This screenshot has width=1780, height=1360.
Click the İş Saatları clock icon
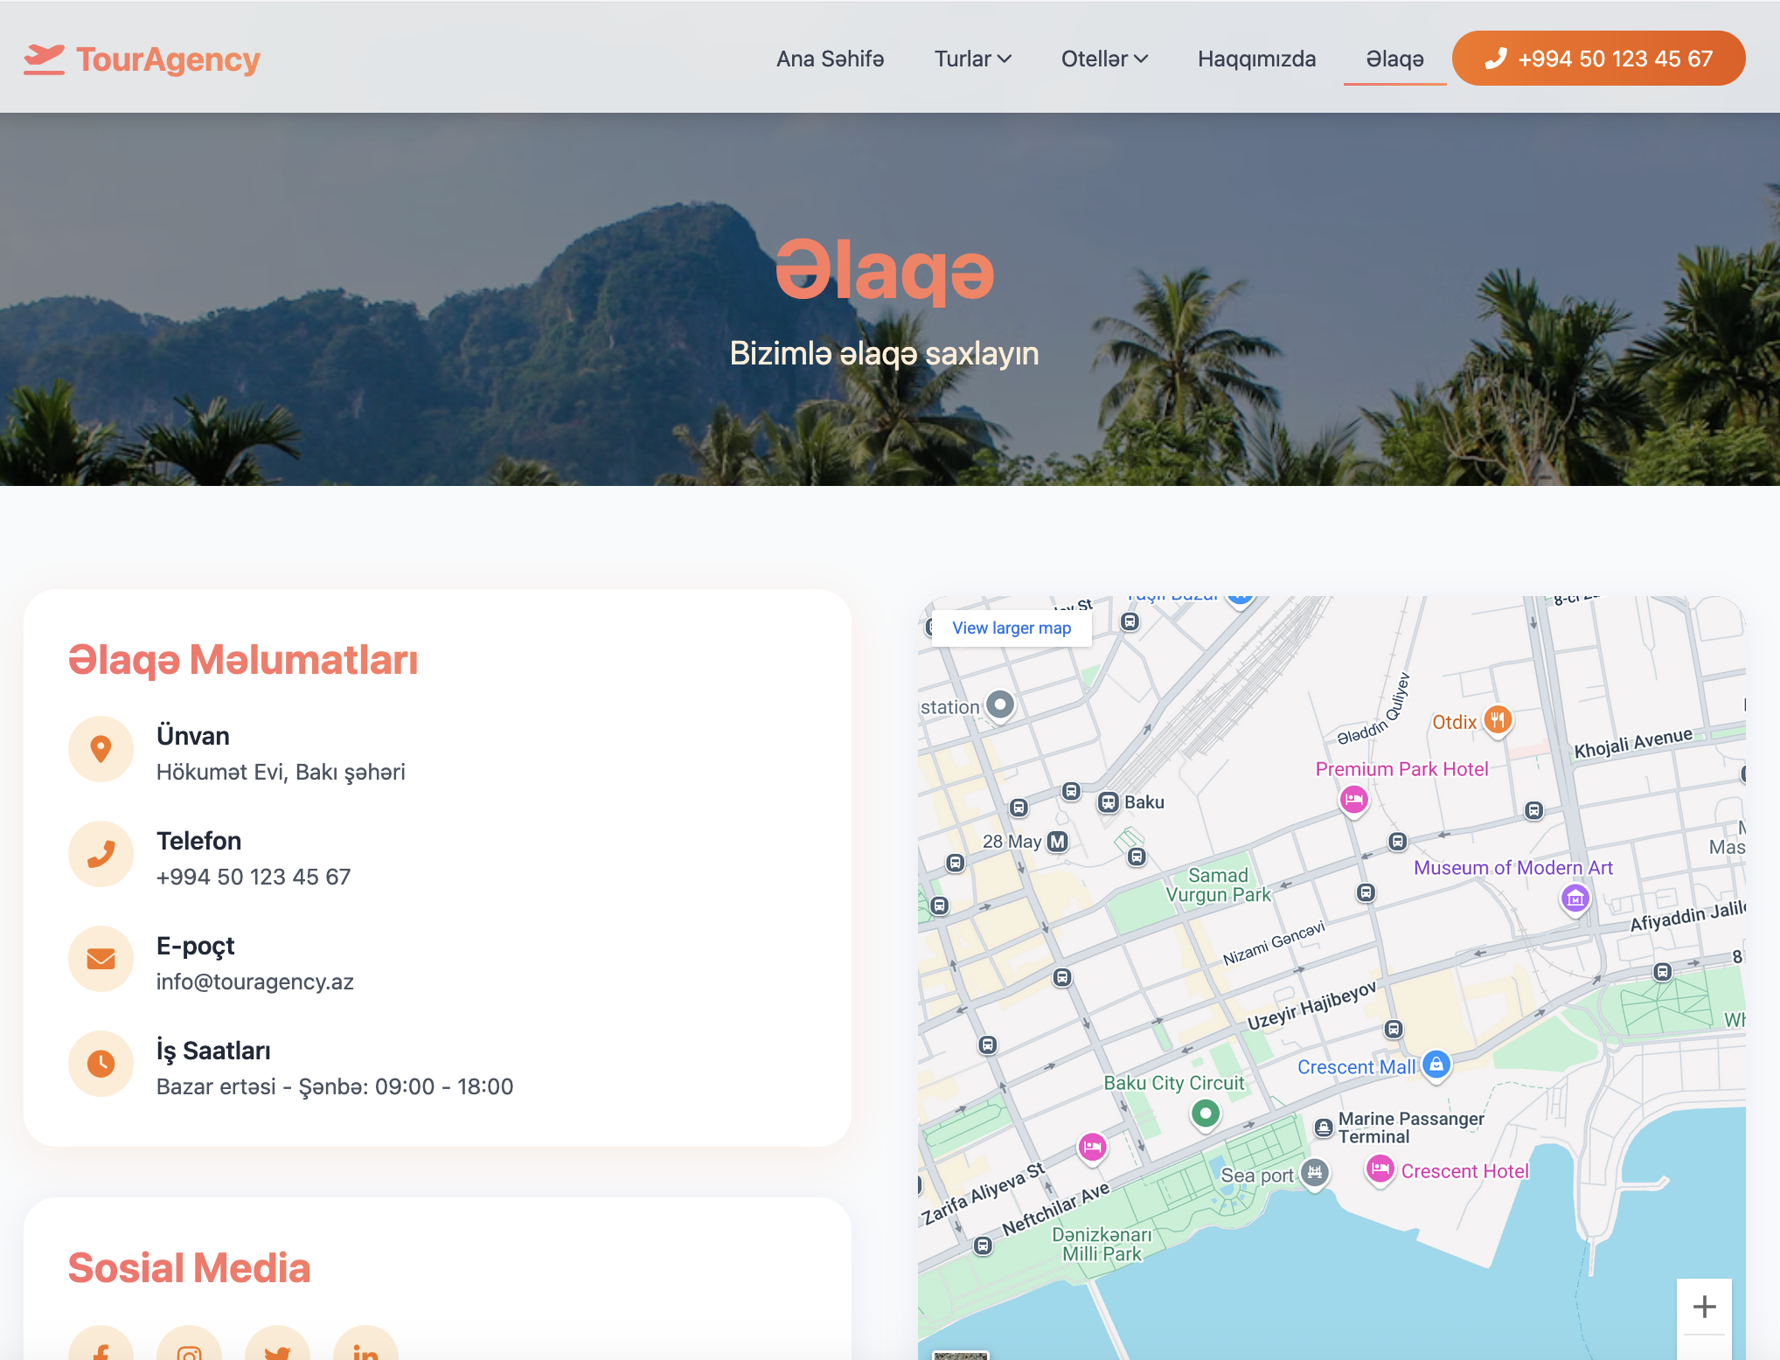pyautogui.click(x=101, y=1064)
